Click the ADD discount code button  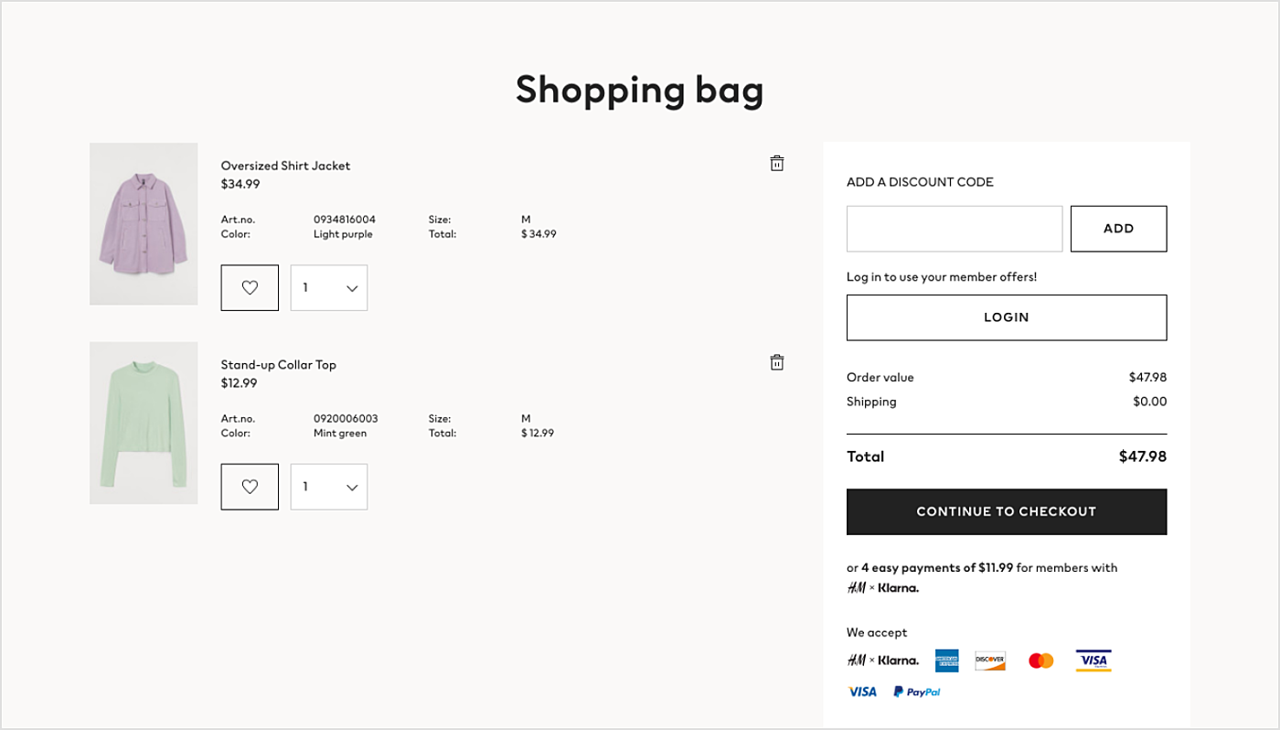tap(1118, 229)
